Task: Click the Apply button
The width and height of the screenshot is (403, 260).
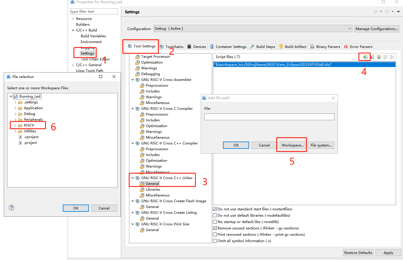Action: [x=388, y=252]
